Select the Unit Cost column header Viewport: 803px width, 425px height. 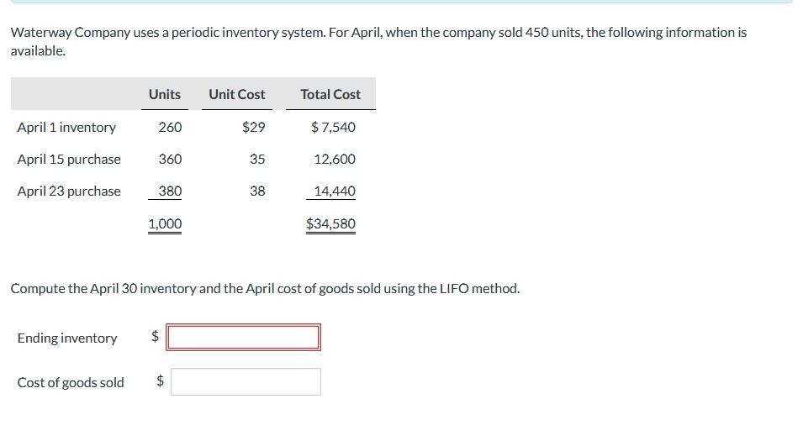click(236, 94)
